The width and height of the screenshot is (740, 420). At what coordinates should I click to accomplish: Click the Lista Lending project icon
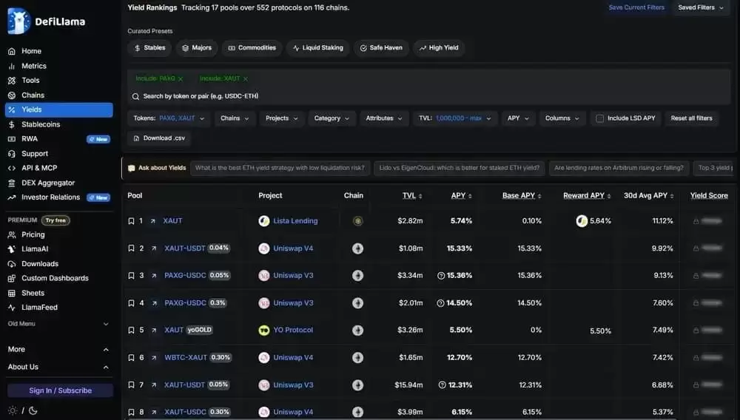[264, 220]
